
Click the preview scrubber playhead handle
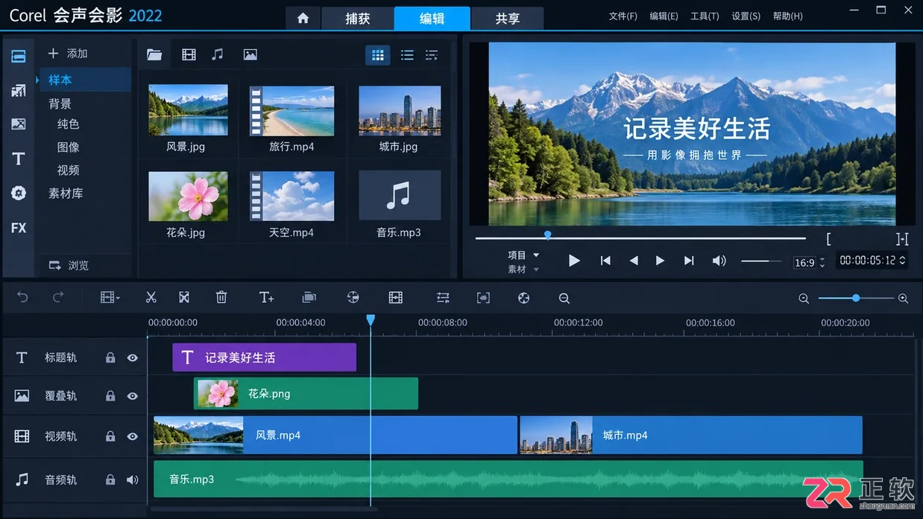[547, 235]
